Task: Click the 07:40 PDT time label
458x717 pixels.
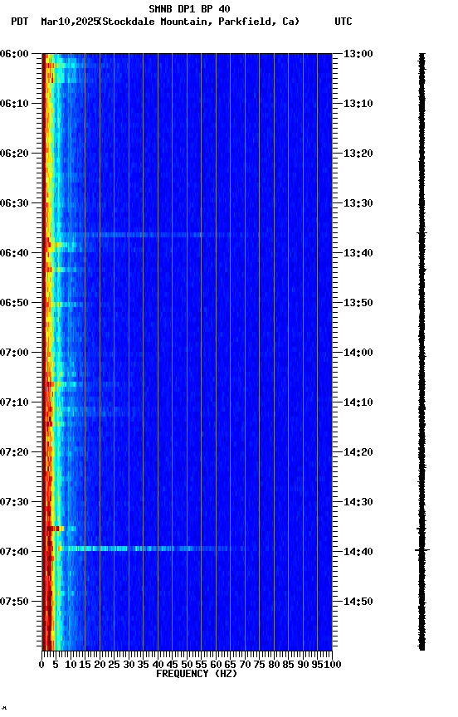Action: (x=14, y=553)
